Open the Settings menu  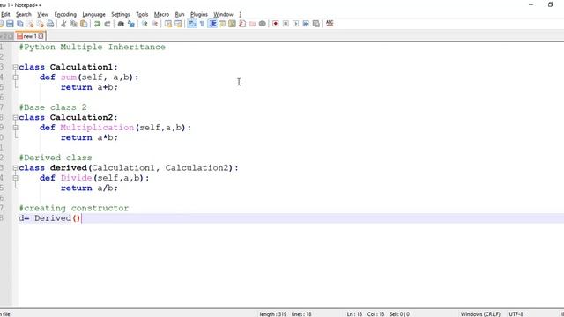pyautogui.click(x=121, y=14)
